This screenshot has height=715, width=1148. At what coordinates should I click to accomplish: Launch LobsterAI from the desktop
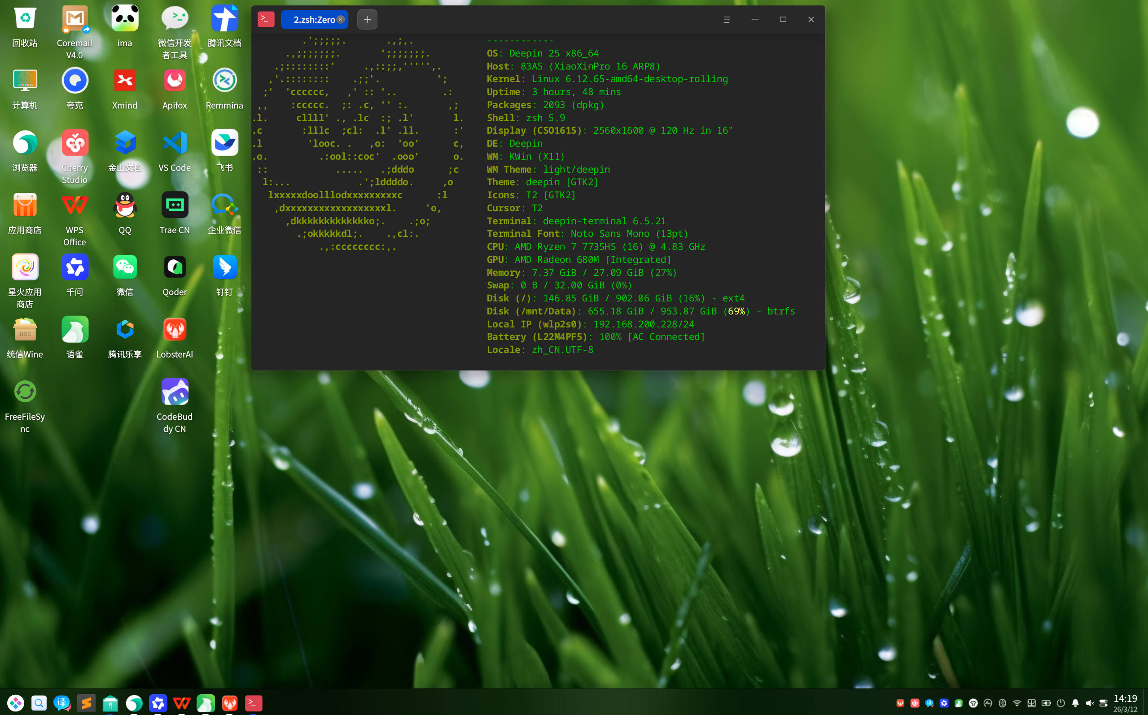(x=175, y=330)
